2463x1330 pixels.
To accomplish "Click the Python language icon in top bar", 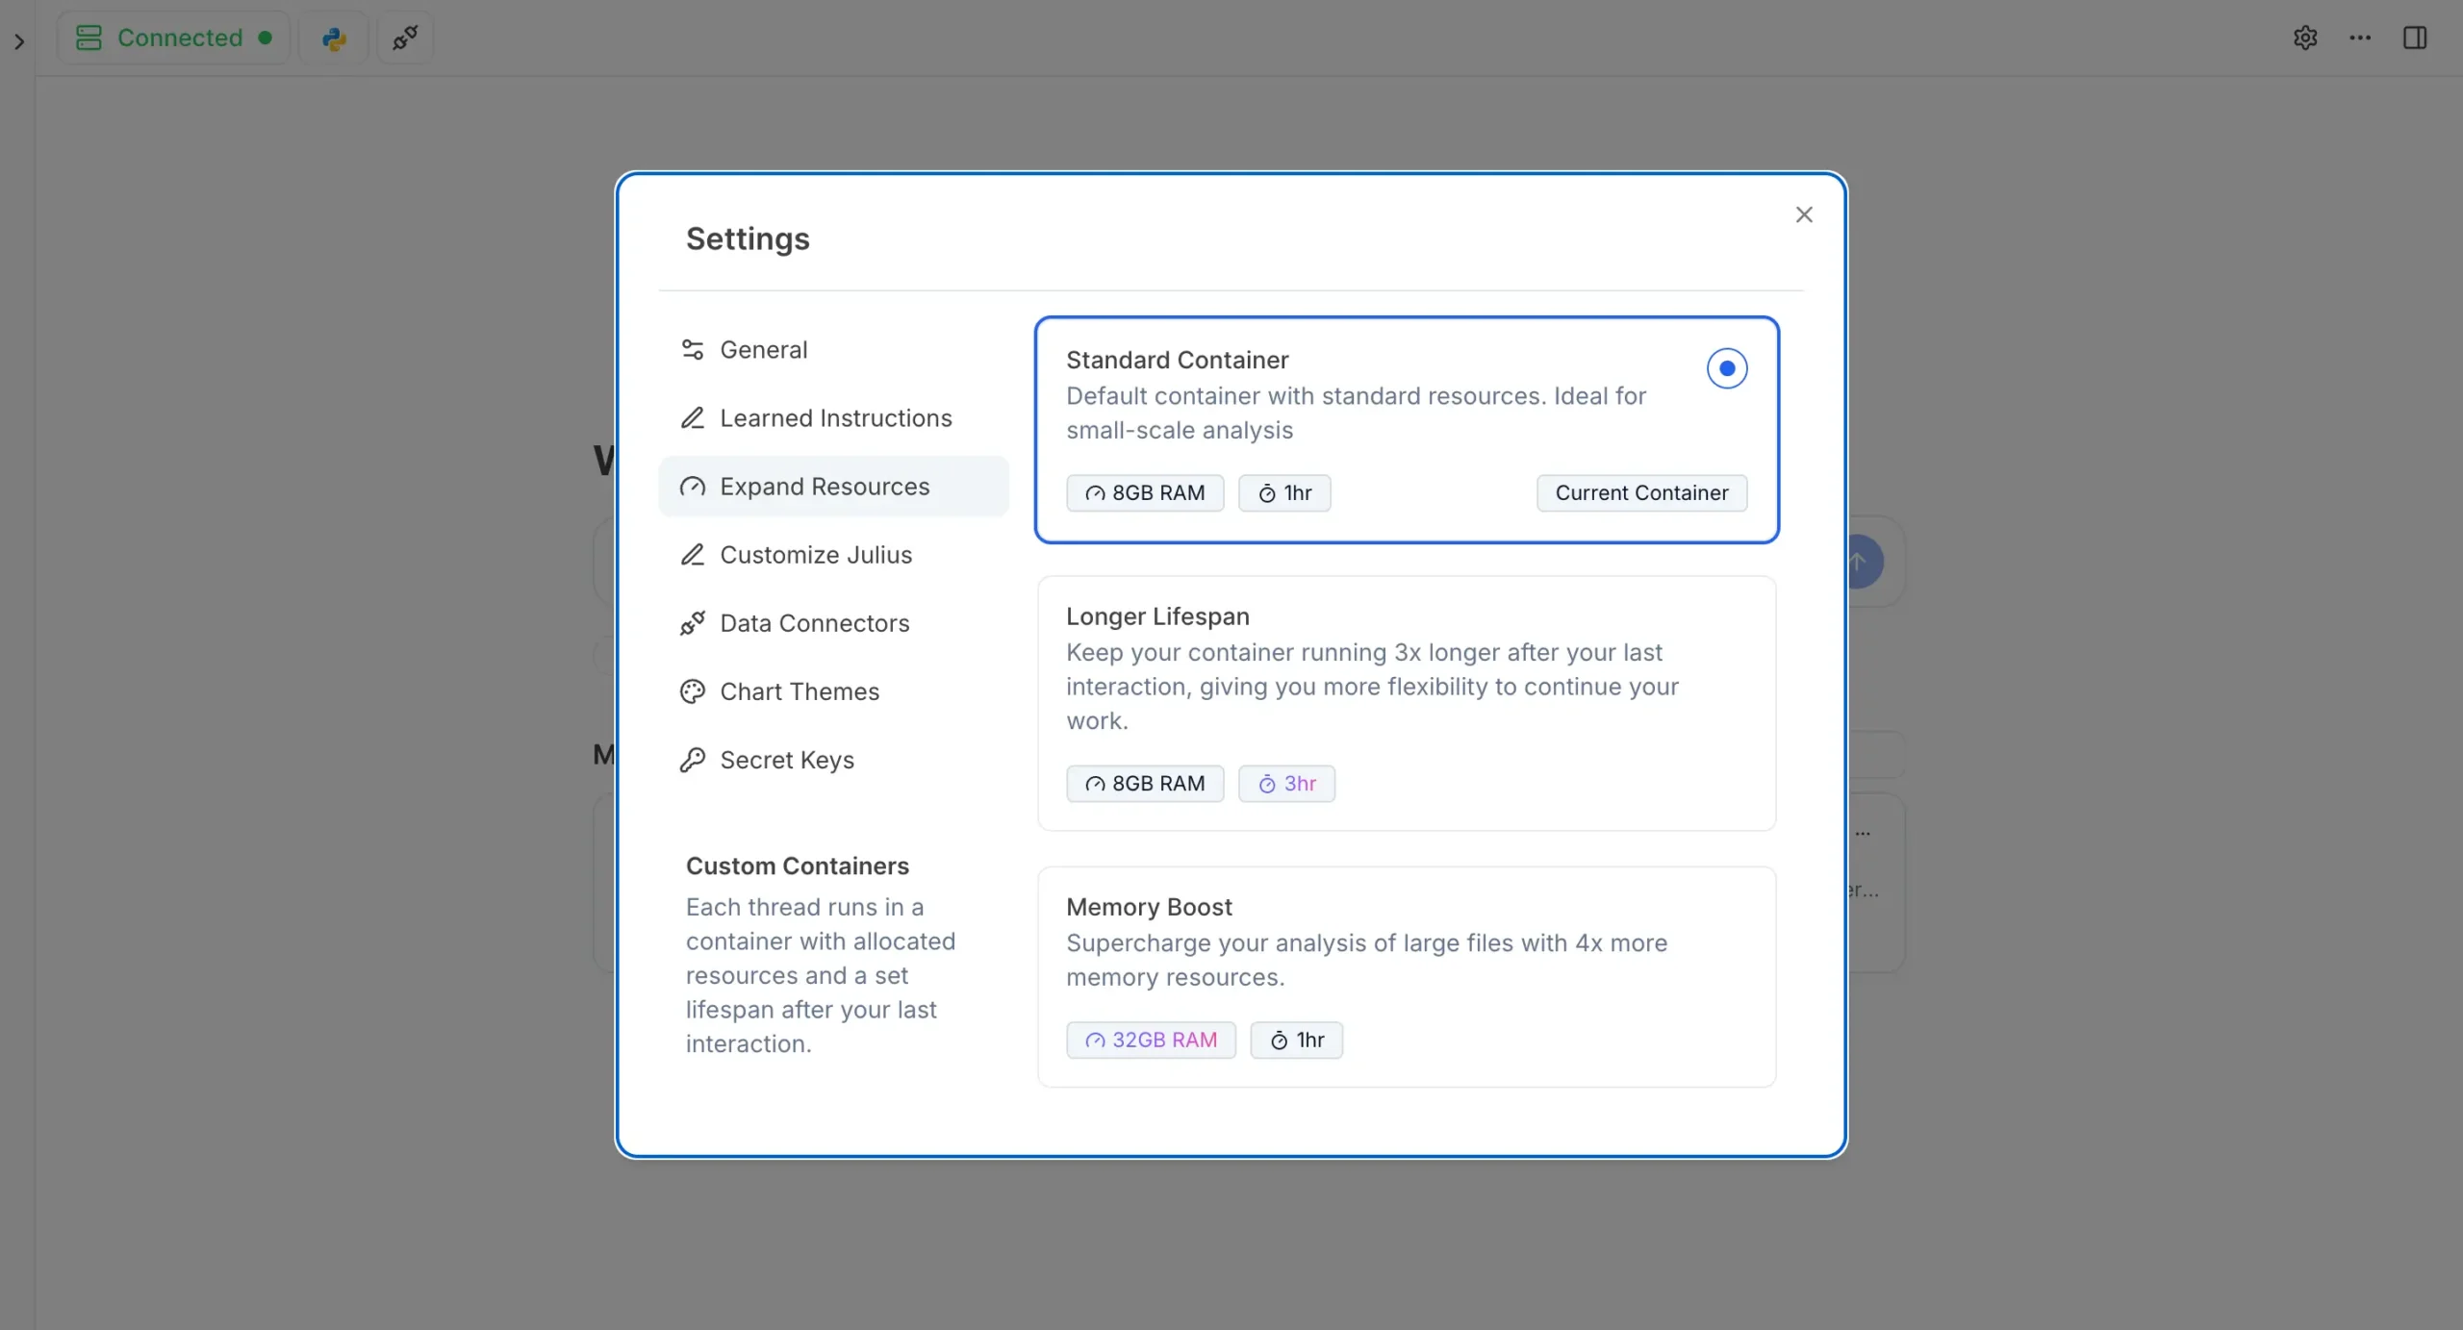I will point(334,38).
